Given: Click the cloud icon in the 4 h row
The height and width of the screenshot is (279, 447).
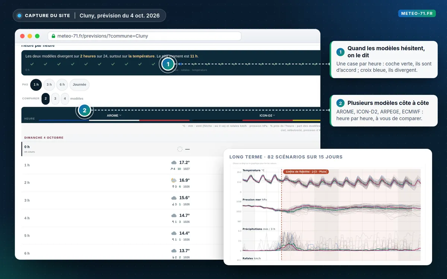Looking at the screenshot, I should click(x=174, y=216).
